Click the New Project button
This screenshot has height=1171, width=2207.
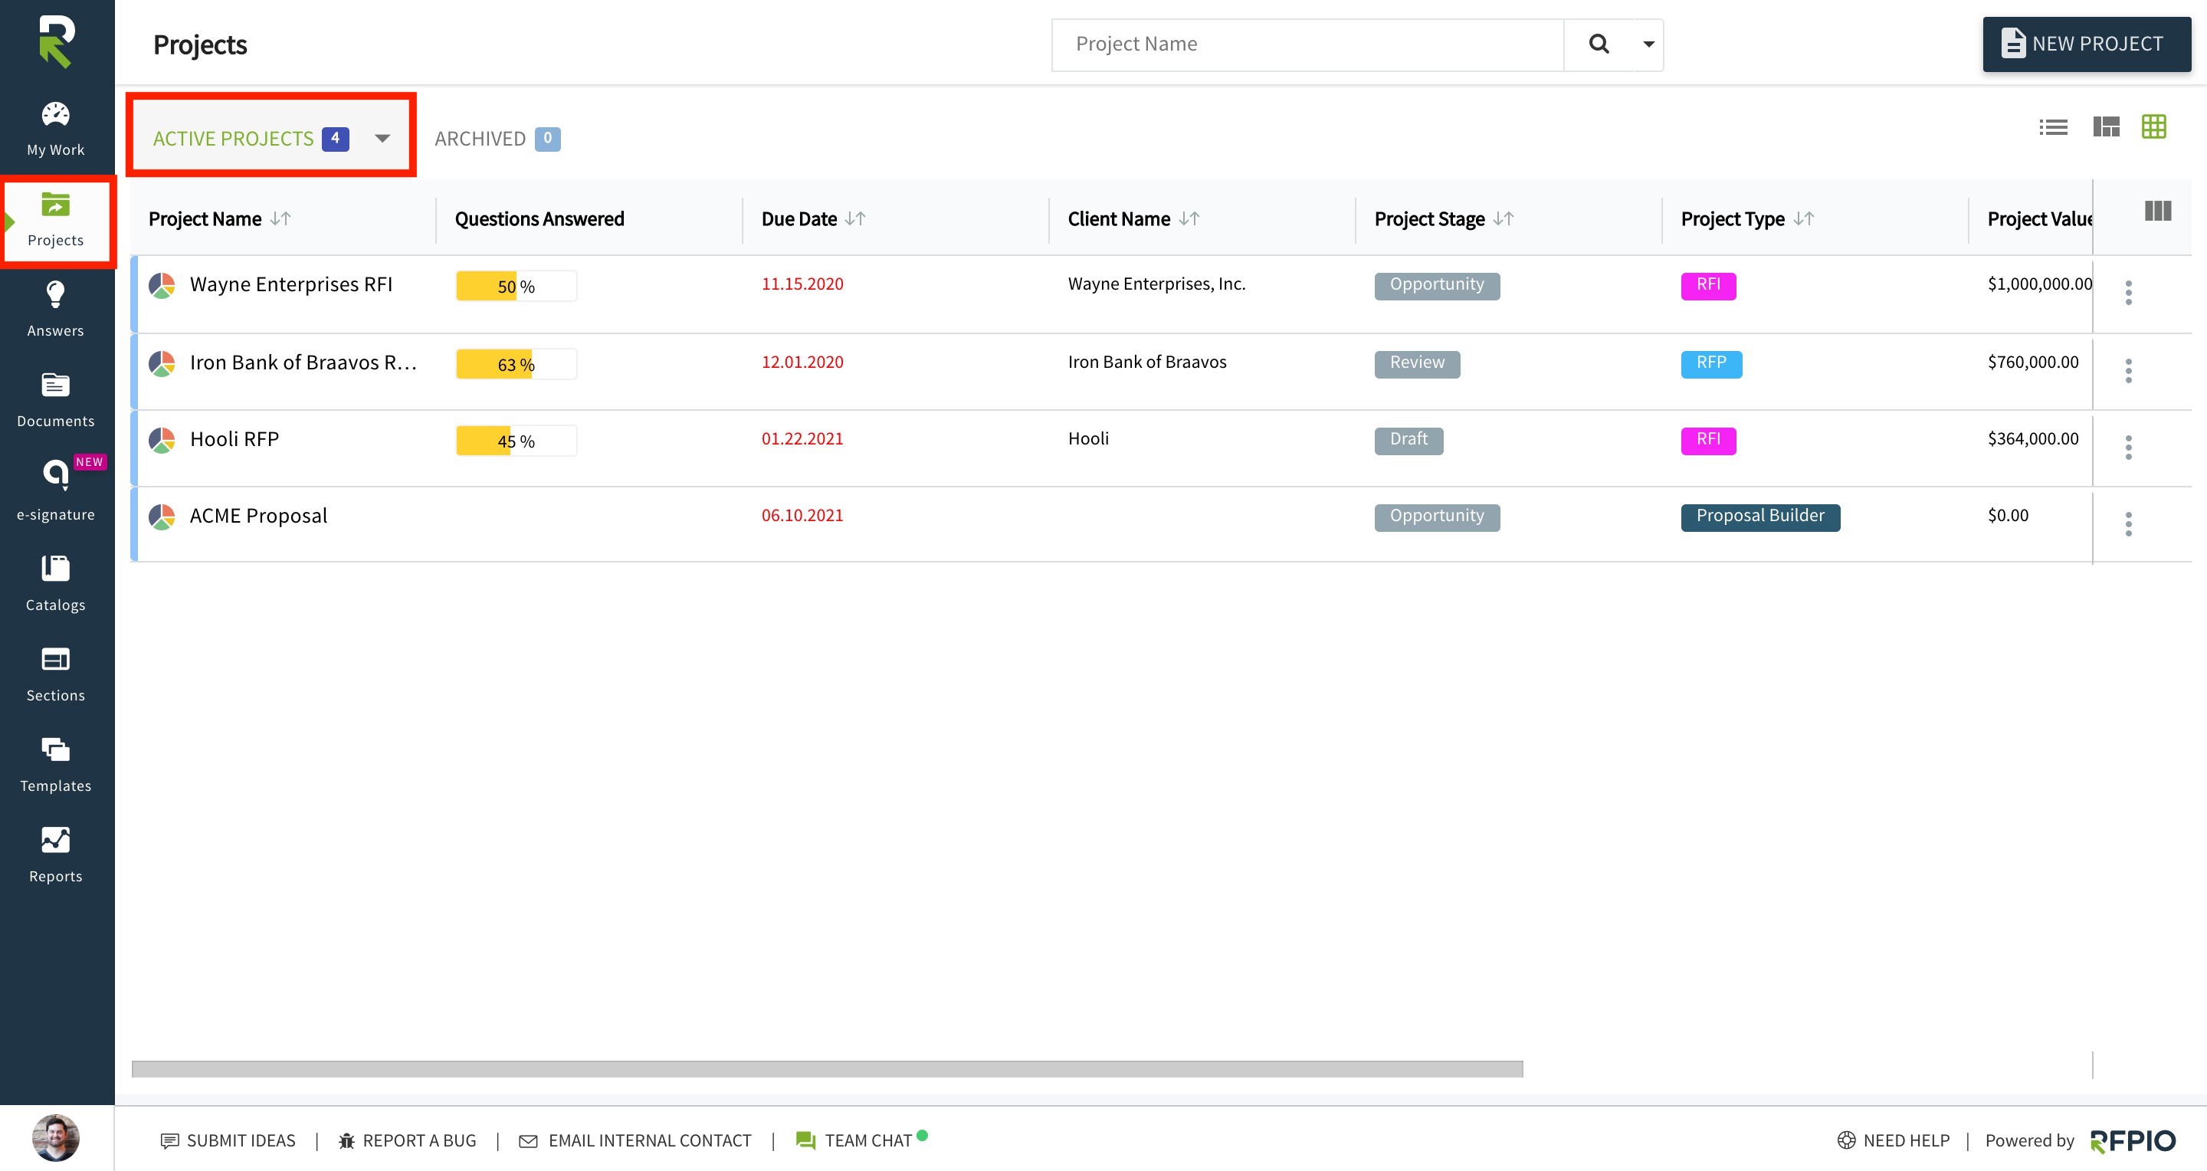tap(2086, 44)
